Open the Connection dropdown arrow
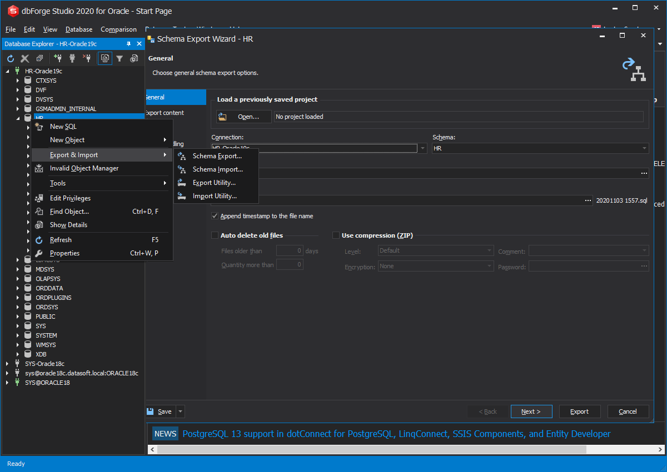This screenshot has width=667, height=472. (x=423, y=148)
